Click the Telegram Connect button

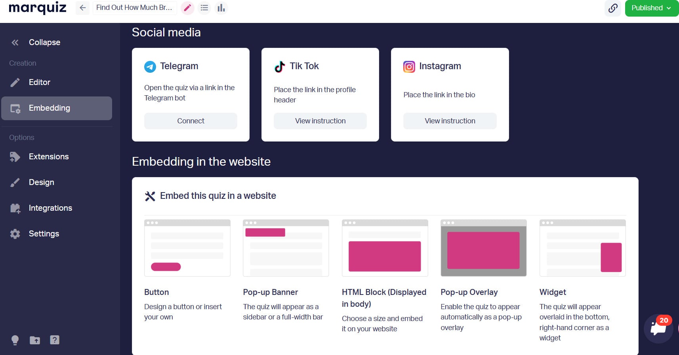[x=191, y=121]
